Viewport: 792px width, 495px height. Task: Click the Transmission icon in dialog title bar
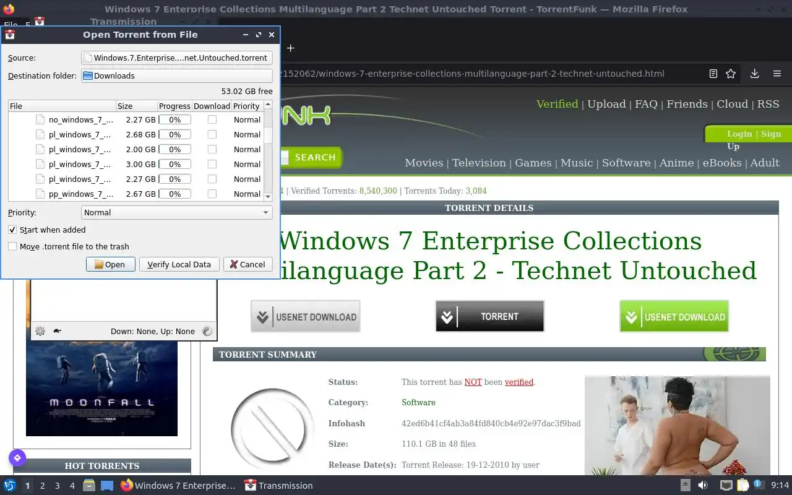10,35
